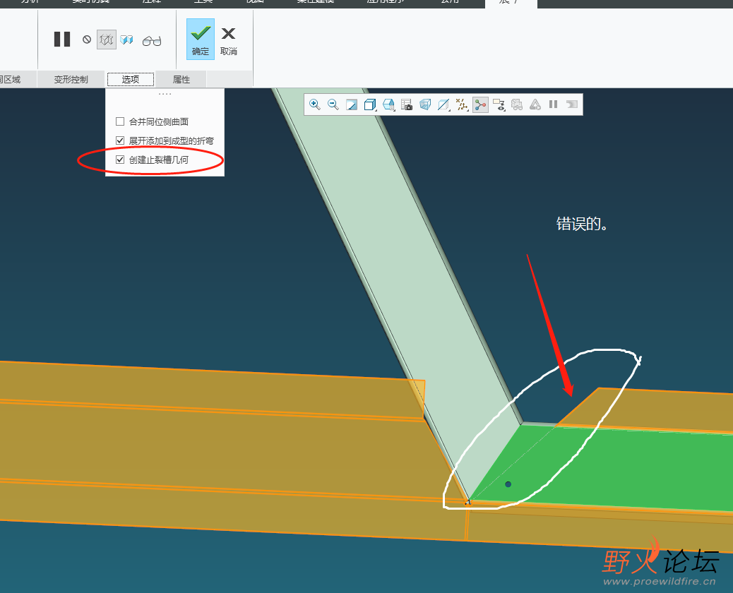Click the Zoom In magnifier icon
Screen dimensions: 733x593
point(315,104)
